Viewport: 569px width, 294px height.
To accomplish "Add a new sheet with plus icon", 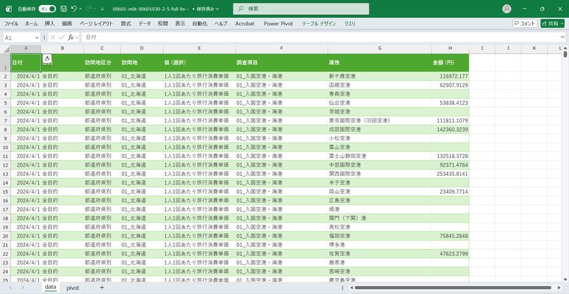I will [x=102, y=287].
